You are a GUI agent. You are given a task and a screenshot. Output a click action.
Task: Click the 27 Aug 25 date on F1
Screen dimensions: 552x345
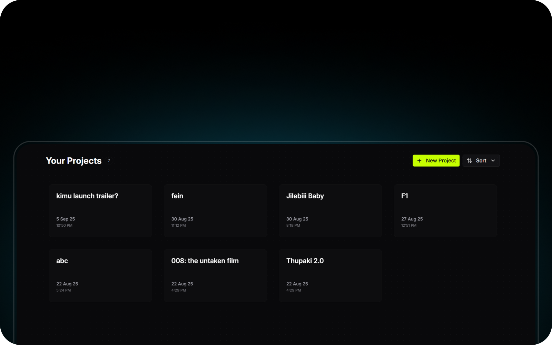click(412, 219)
